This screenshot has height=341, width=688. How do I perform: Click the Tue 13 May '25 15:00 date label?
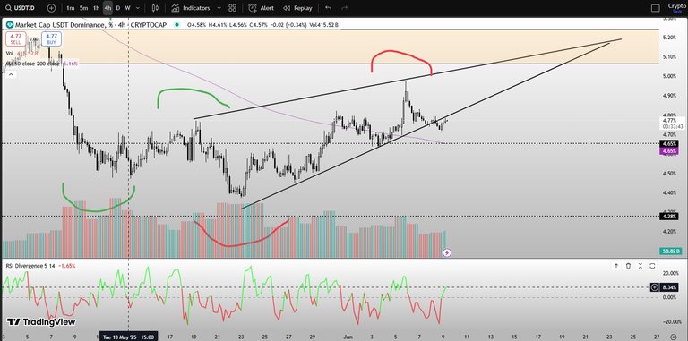(128, 337)
